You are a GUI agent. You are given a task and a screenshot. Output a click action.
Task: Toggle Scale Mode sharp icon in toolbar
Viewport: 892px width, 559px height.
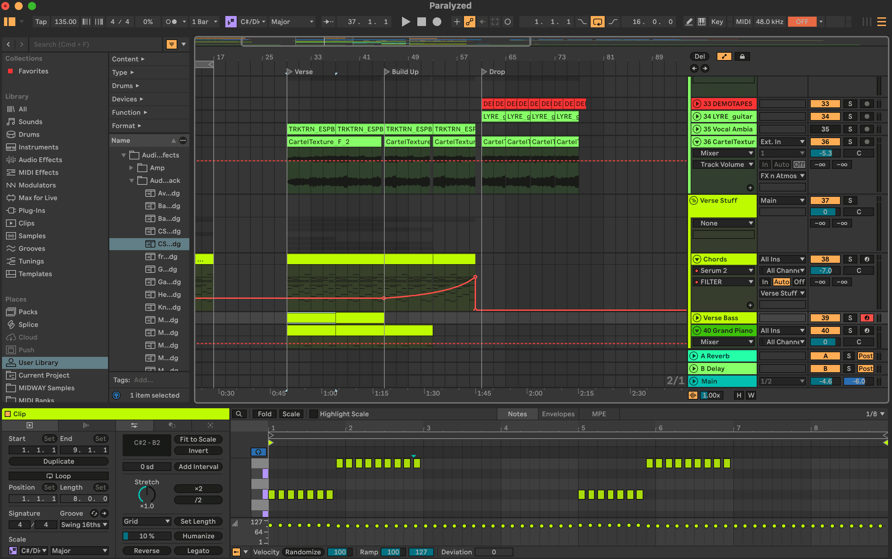click(x=231, y=21)
